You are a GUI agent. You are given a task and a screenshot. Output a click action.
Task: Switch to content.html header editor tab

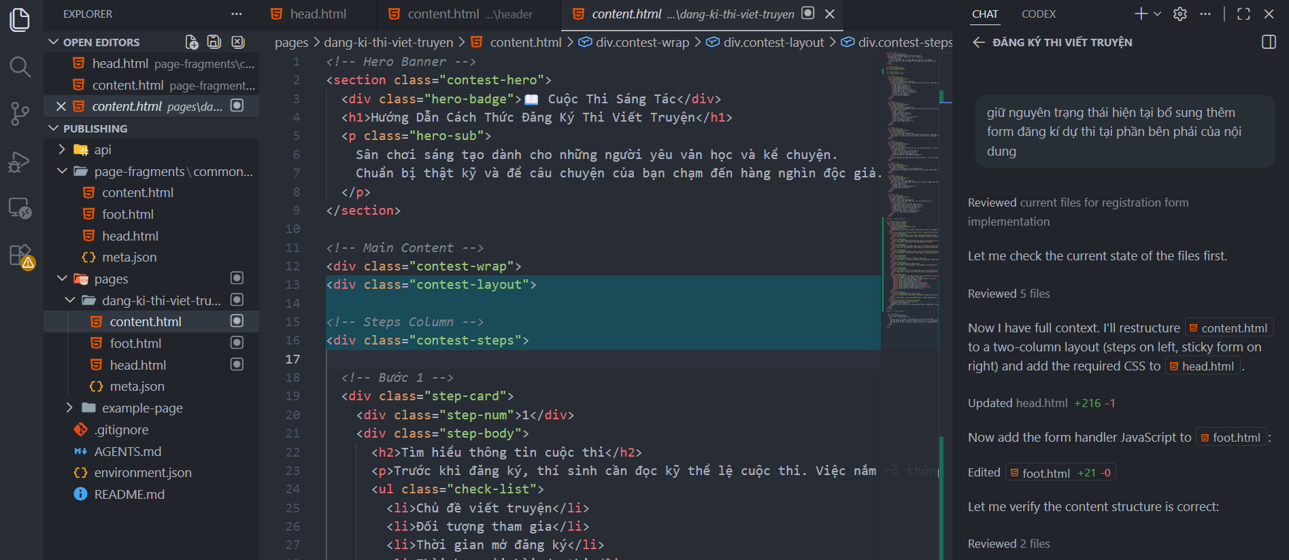[469, 14]
